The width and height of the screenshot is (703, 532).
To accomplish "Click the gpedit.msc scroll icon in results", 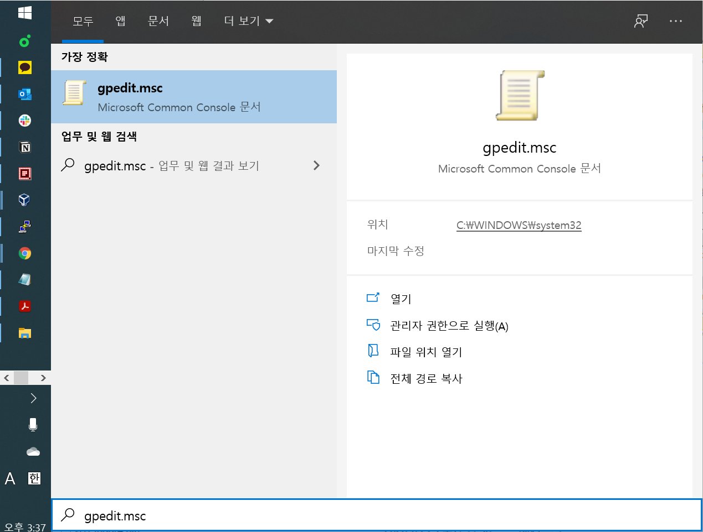I will tap(74, 93).
